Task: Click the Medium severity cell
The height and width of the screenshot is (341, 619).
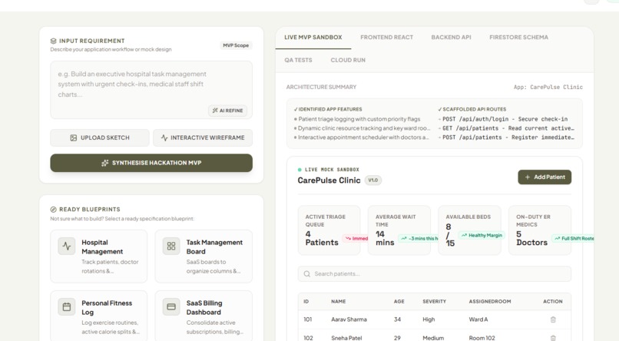Action: click(x=433, y=338)
